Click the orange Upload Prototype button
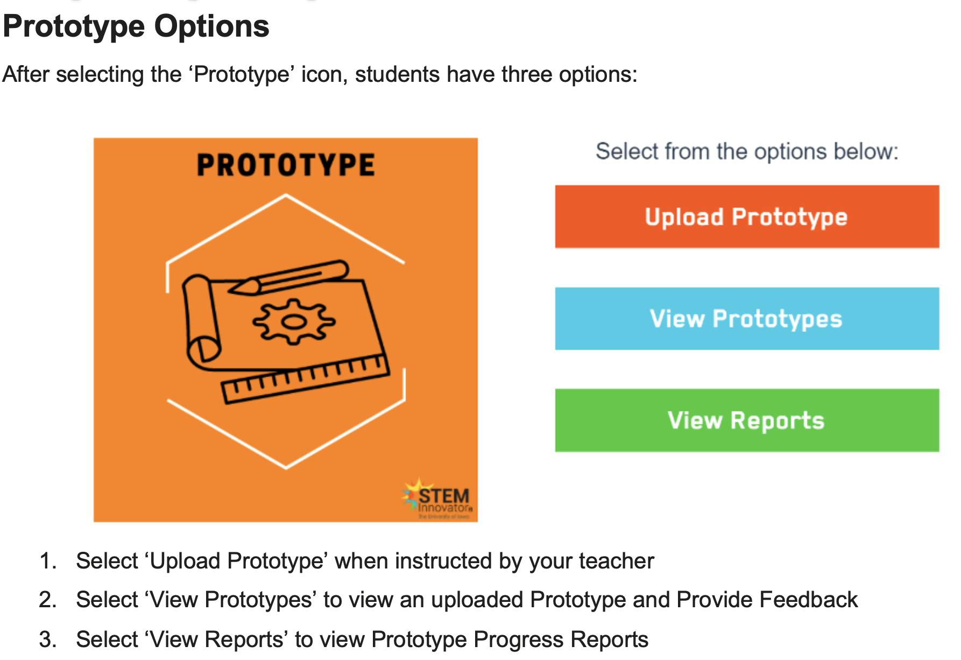 [747, 217]
